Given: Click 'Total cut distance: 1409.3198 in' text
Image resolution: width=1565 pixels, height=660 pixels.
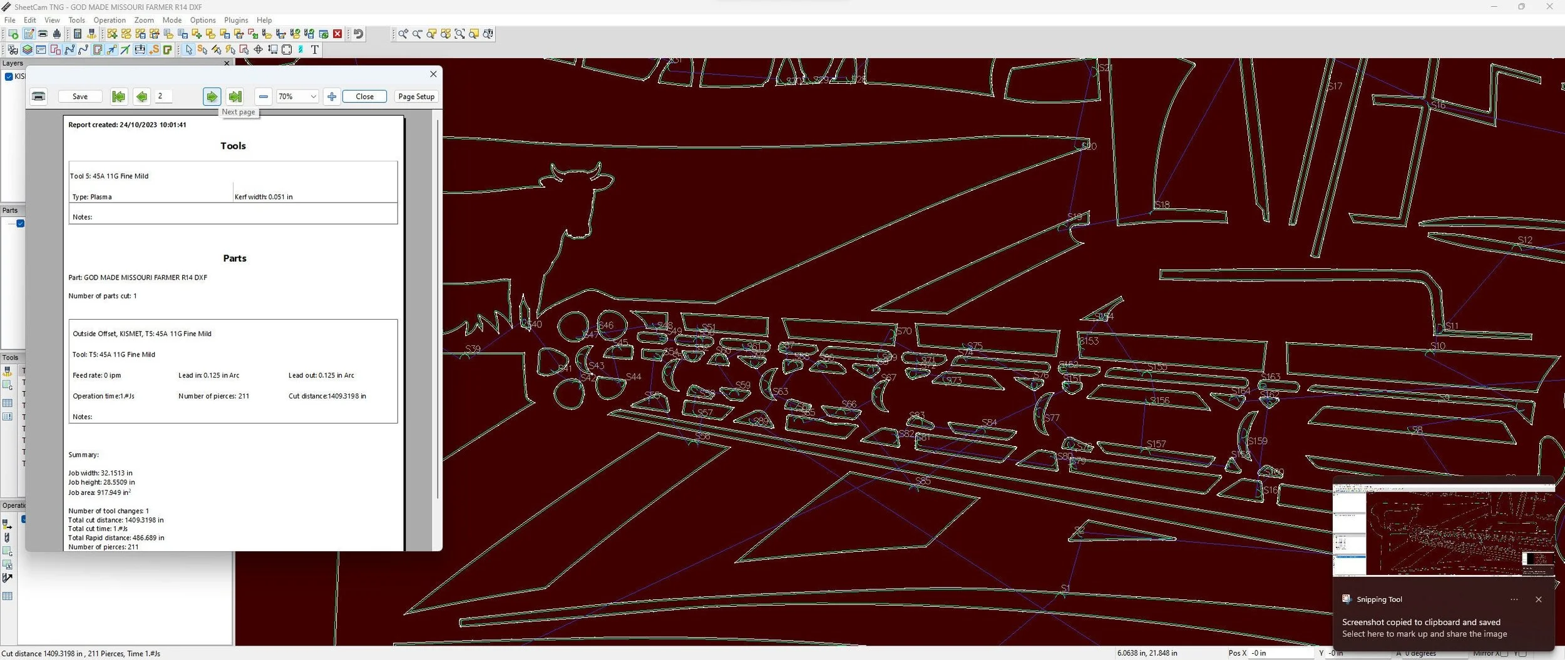Looking at the screenshot, I should (x=116, y=520).
